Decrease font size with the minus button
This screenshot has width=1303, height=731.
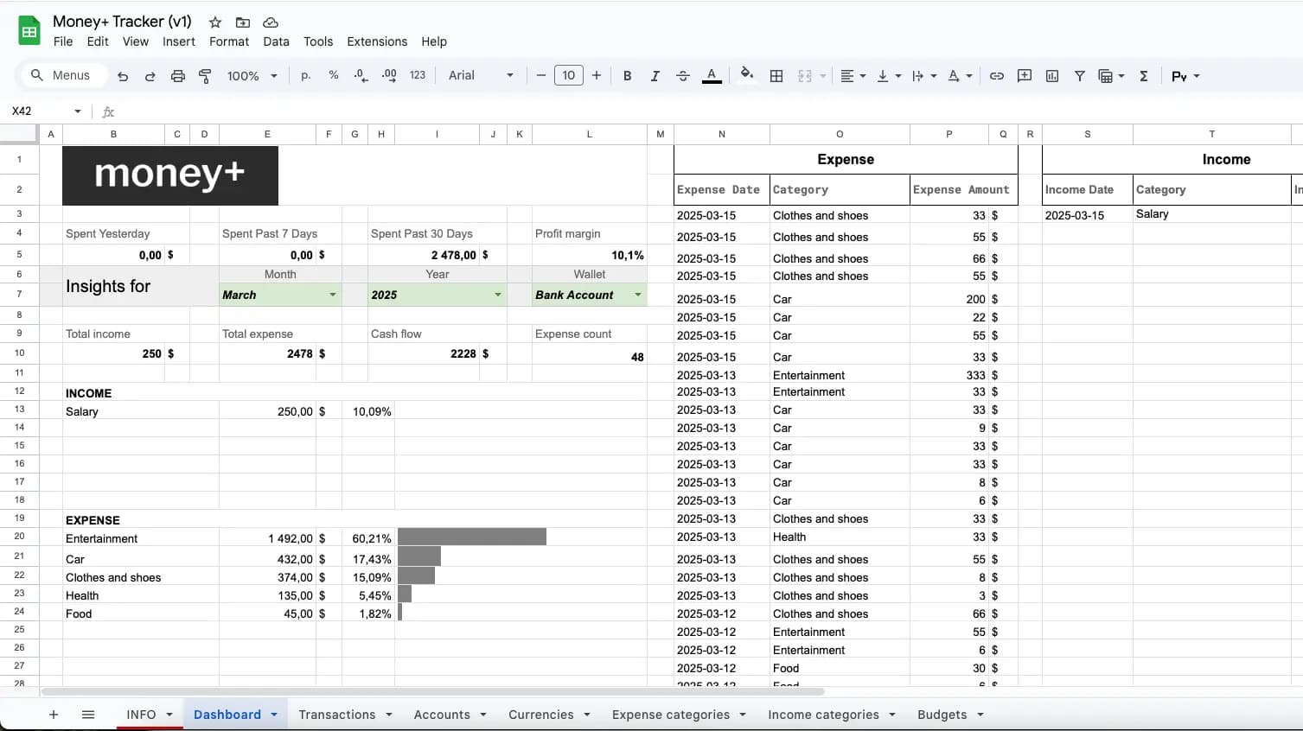click(541, 76)
